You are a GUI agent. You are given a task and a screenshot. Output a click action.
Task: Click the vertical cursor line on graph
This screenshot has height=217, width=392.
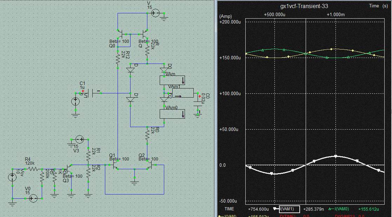[x=306, y=105]
